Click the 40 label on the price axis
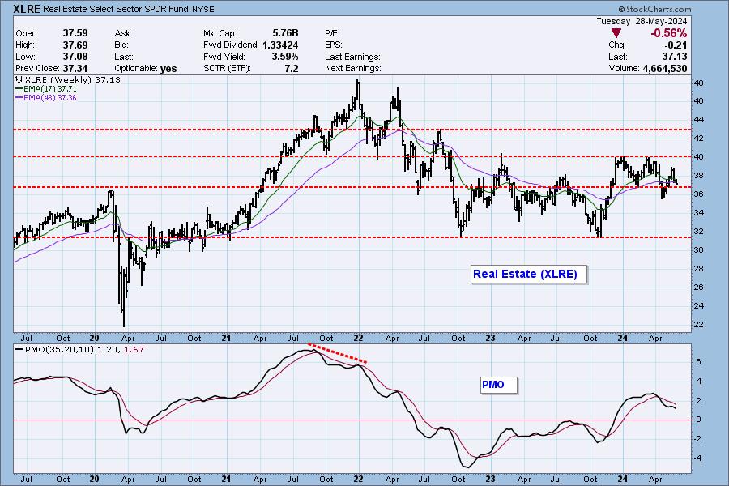Image resolution: width=729 pixels, height=486 pixels. click(x=698, y=156)
